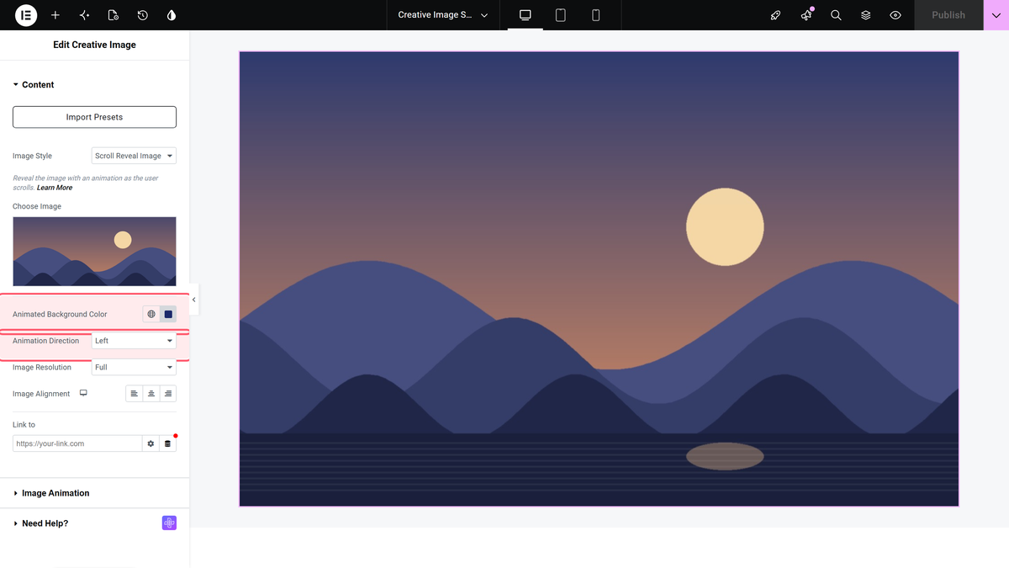The height and width of the screenshot is (568, 1009).
Task: Open Animated Background Color swatch picker
Action: (168, 314)
